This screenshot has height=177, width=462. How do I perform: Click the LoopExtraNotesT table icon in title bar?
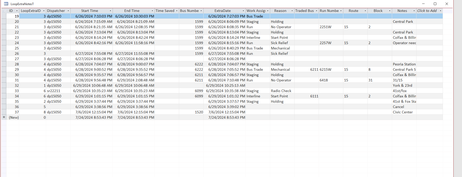click(x=6, y=4)
